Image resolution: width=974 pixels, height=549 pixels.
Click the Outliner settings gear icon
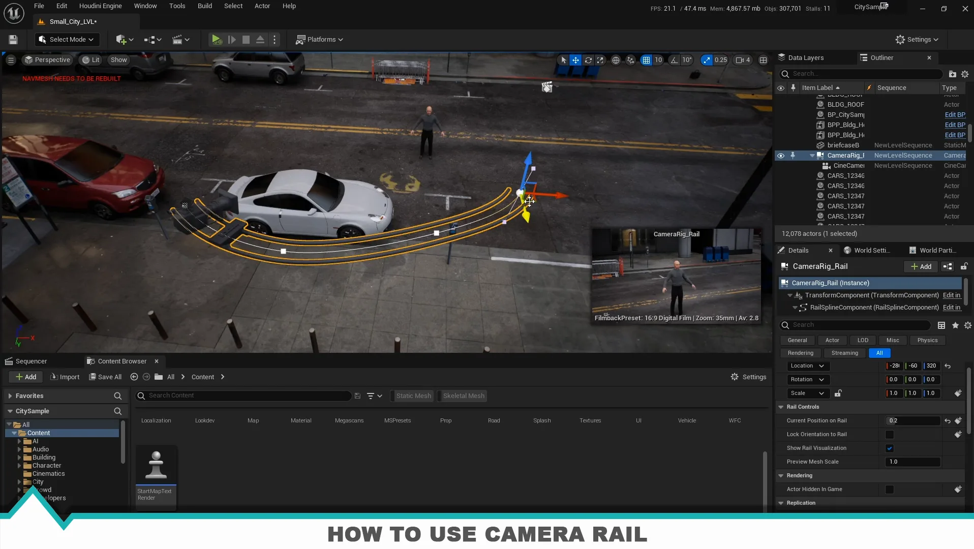(965, 74)
